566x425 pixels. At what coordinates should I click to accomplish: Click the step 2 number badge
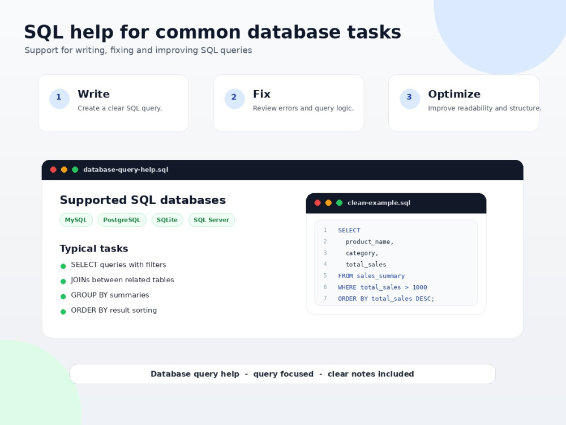[x=234, y=98]
